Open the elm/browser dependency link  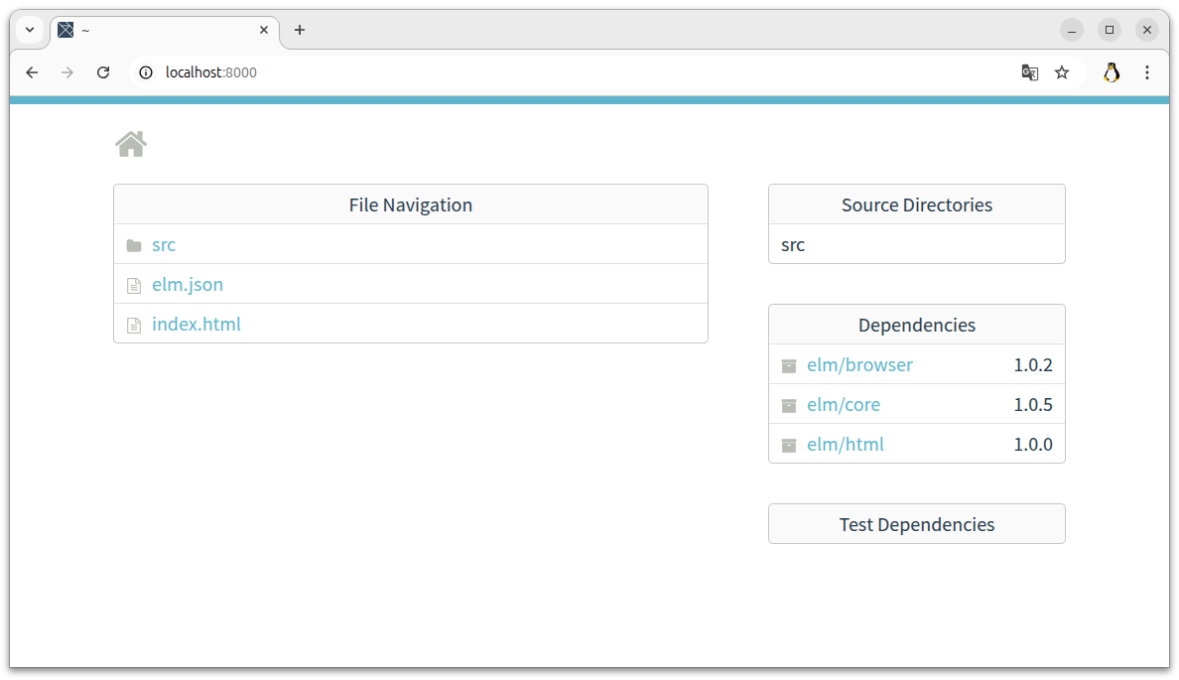point(859,365)
